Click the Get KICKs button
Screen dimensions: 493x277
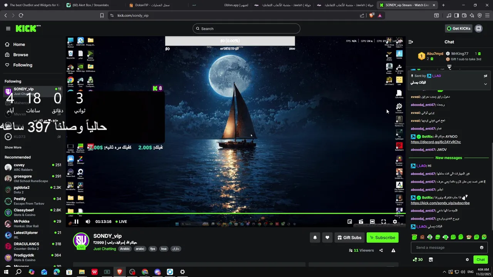click(459, 28)
